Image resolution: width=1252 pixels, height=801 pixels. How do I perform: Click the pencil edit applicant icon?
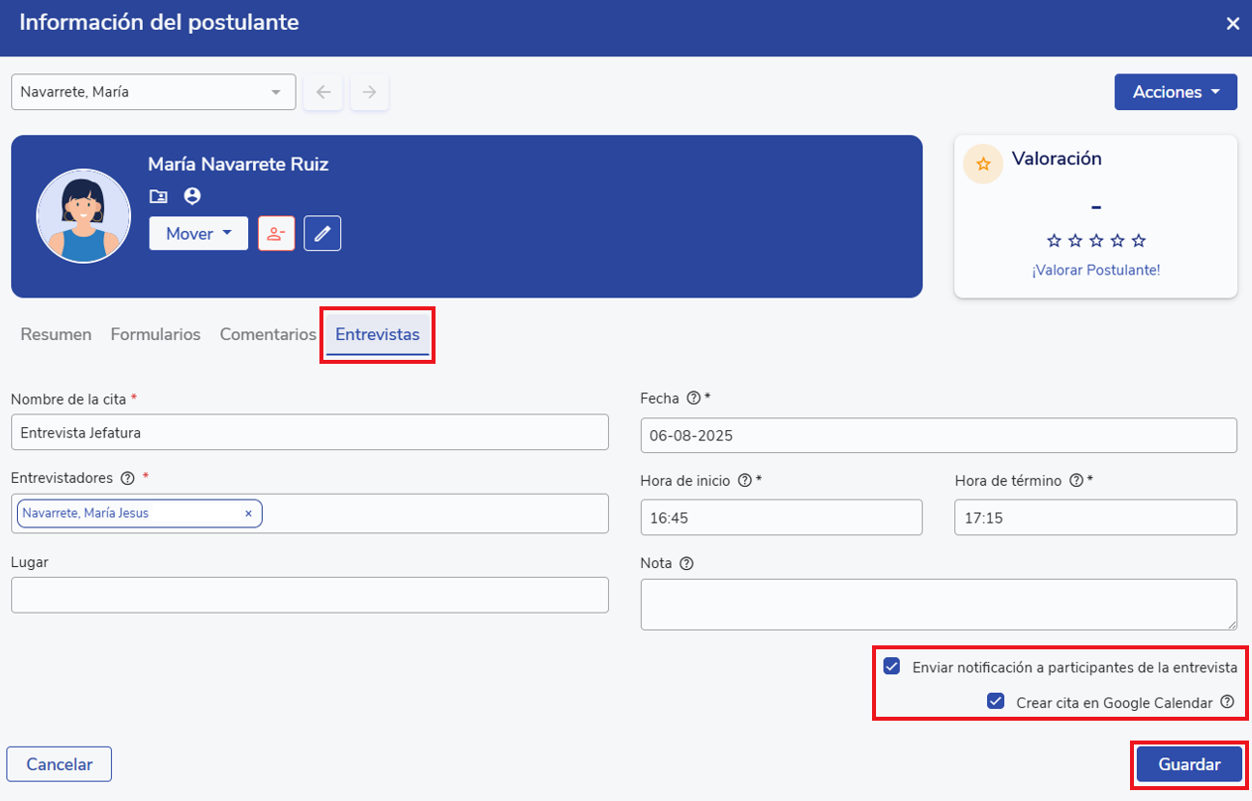[322, 234]
